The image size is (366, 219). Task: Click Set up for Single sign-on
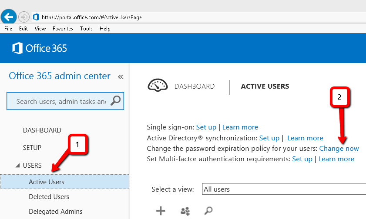pos(206,127)
